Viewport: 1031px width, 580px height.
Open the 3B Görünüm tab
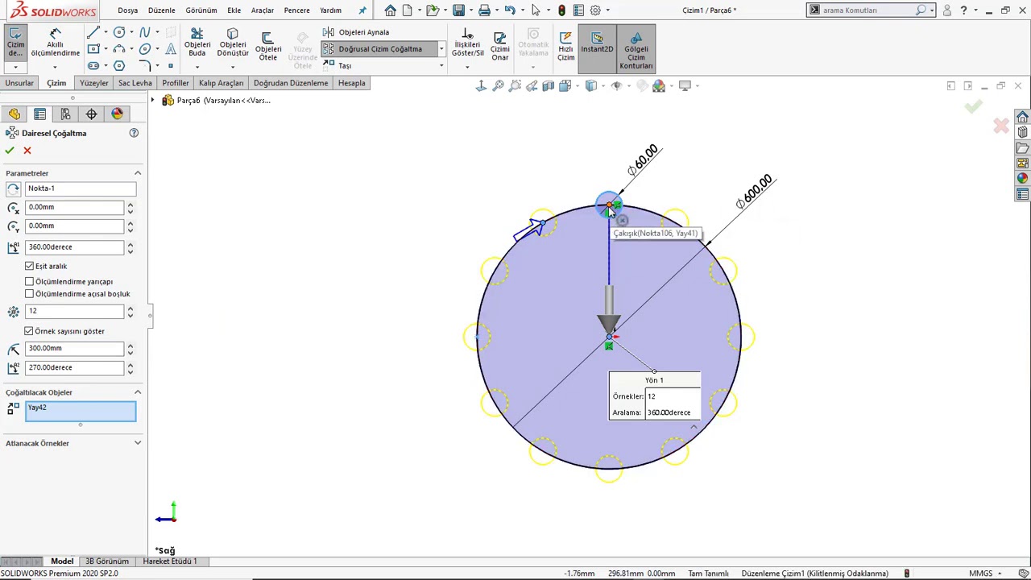click(107, 561)
